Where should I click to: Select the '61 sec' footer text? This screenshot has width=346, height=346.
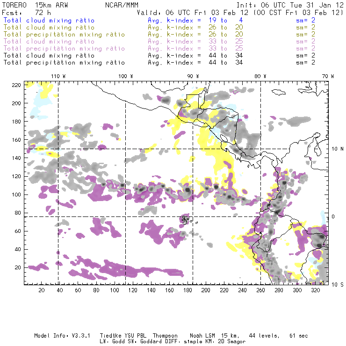(299, 336)
